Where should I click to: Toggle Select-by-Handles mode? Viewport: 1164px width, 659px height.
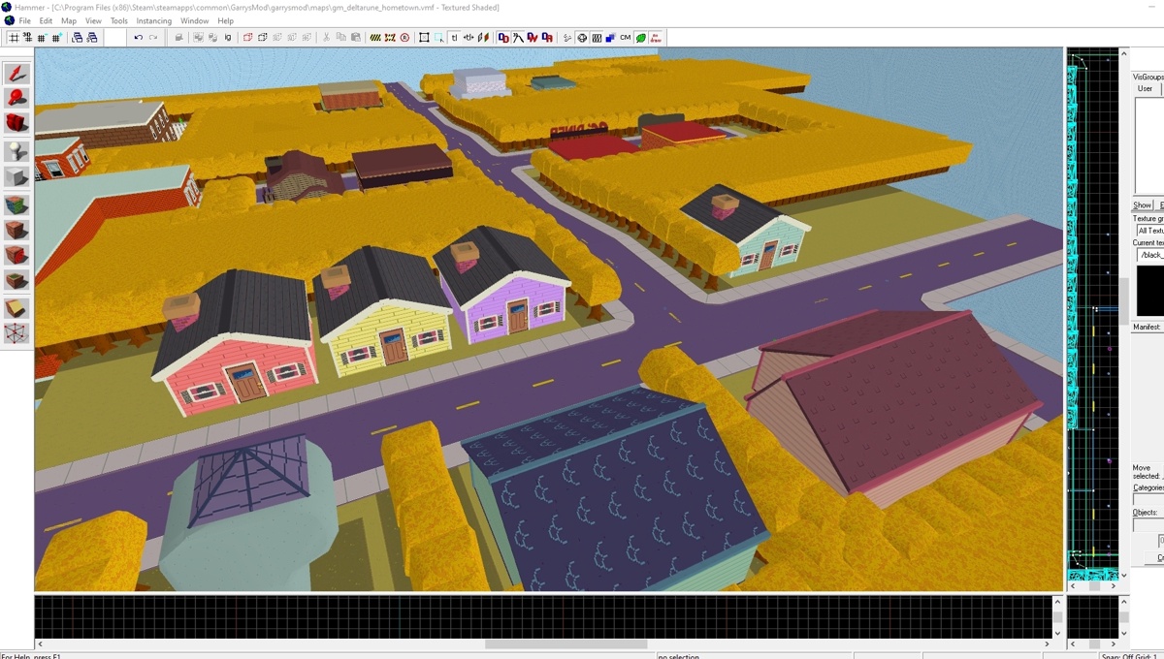424,38
